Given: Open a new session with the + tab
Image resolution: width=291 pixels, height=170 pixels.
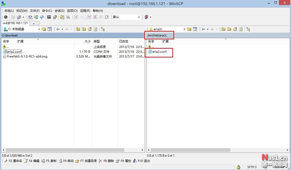Looking at the screenshot, I should coord(34,24).
